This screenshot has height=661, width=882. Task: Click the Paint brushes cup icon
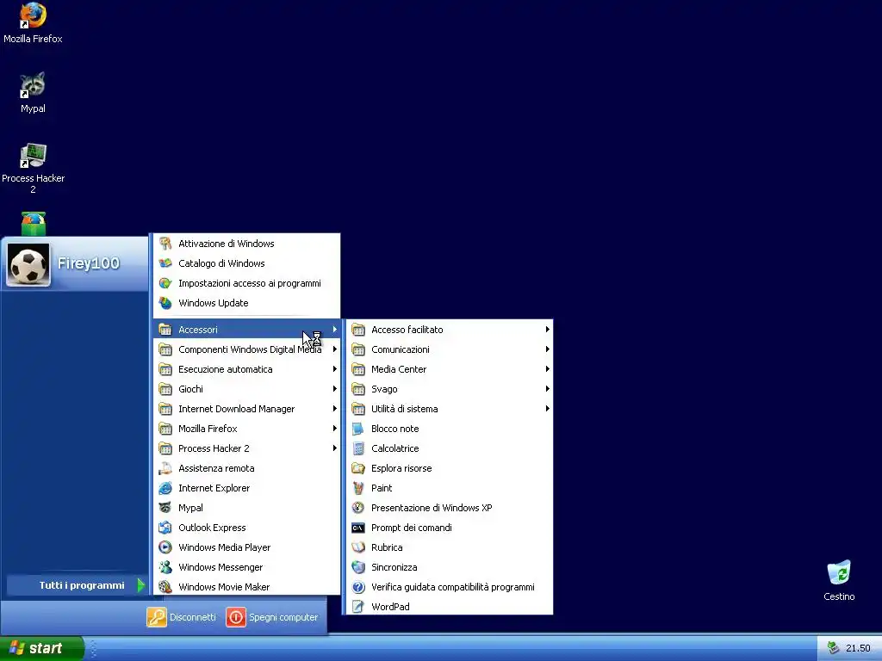tap(357, 488)
